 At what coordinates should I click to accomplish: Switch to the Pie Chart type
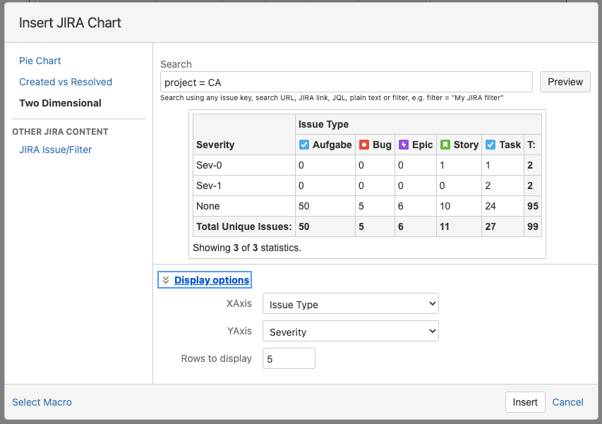(40, 61)
